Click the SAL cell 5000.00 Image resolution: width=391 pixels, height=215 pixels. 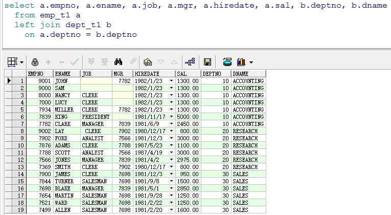188,117
